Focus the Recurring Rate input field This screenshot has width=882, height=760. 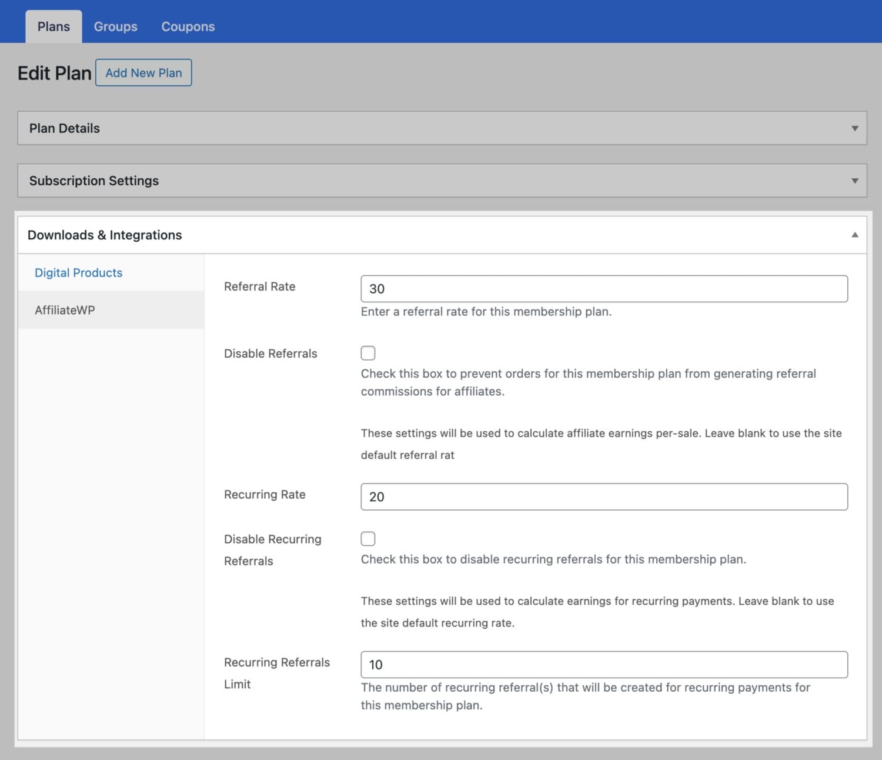click(x=604, y=496)
